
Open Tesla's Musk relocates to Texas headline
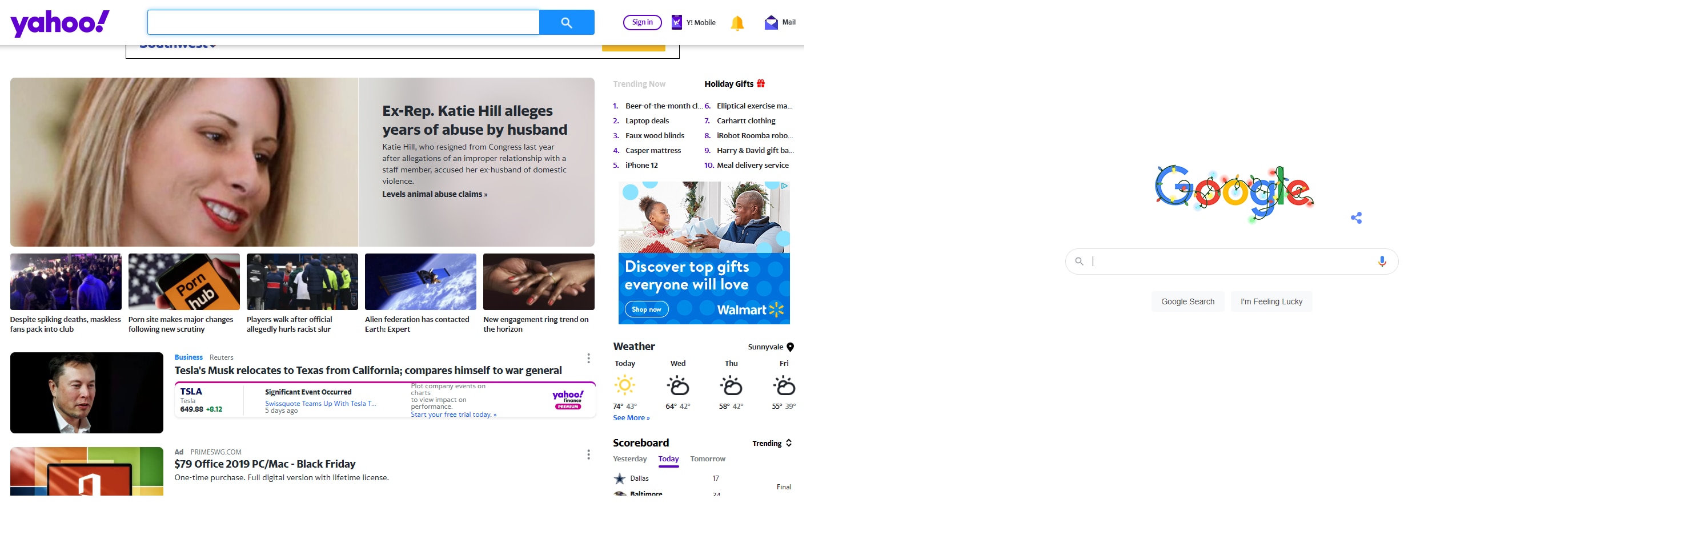(368, 370)
